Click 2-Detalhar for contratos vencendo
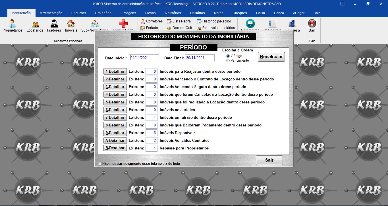 115,79
